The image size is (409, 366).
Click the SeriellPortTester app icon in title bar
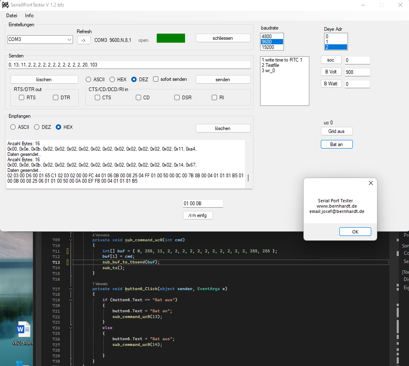[x=5, y=5]
